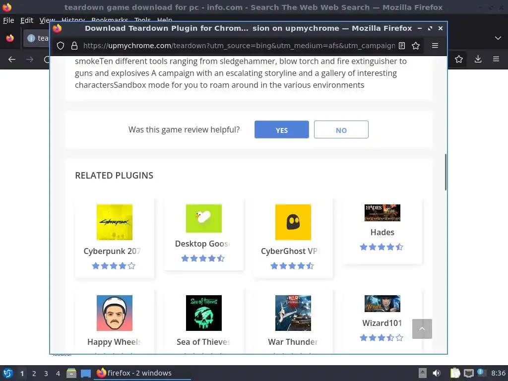Toggle reader view icon in address bar
This screenshot has height=381, width=508.
point(402,46)
